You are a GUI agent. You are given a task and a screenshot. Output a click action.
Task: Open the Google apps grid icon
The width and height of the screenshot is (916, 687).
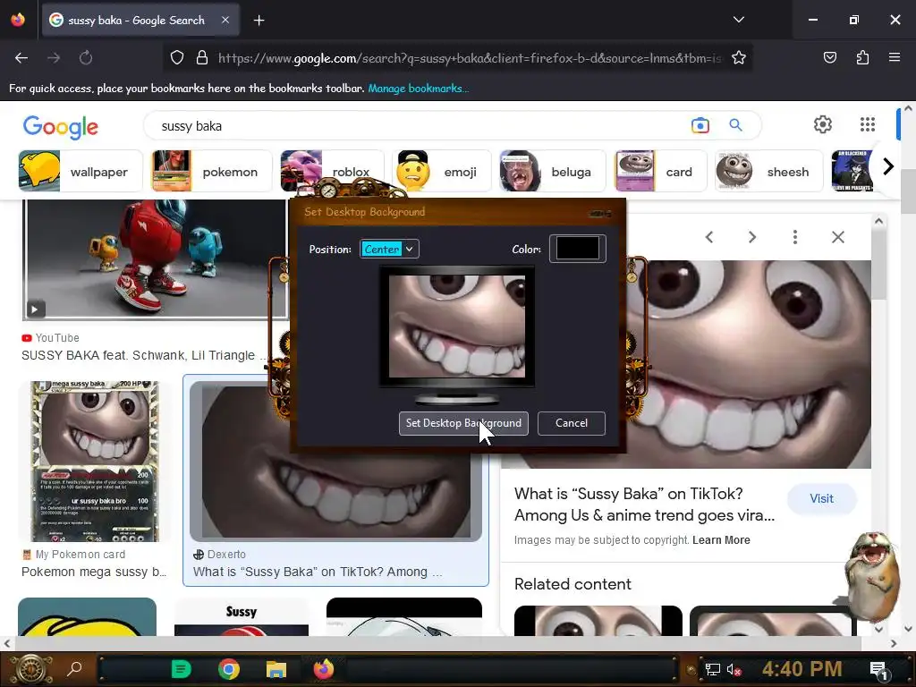point(868,124)
